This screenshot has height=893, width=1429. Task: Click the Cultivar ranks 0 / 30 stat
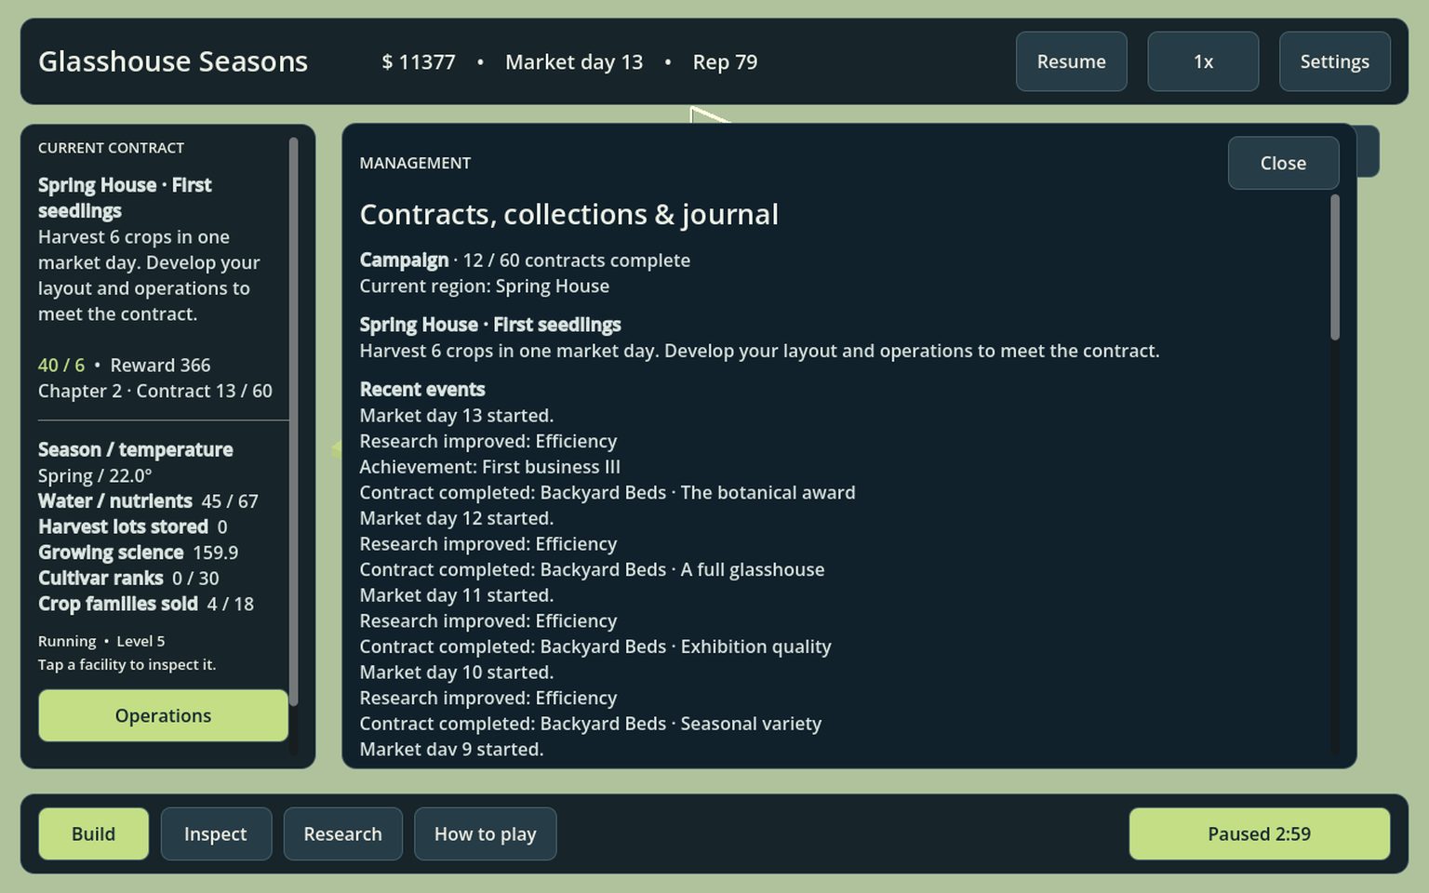128,579
